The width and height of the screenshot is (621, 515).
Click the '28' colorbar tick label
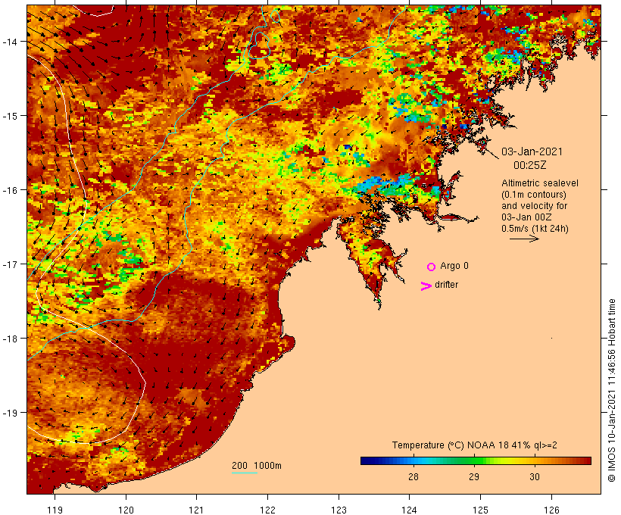413,476
